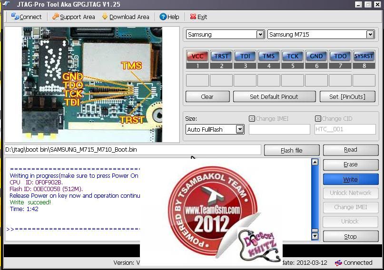Click Set Default Pinout button
384x270 pixels.
click(274, 96)
